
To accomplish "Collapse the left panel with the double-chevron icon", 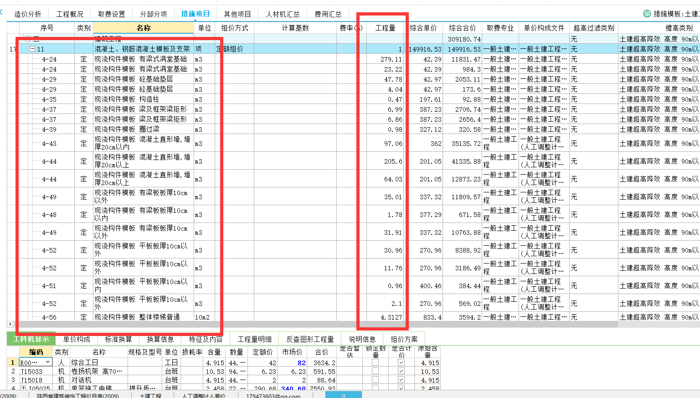I will [1, 12].
